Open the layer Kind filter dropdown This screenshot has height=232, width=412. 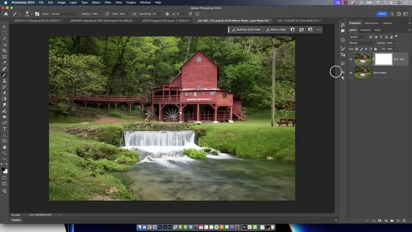click(358, 37)
